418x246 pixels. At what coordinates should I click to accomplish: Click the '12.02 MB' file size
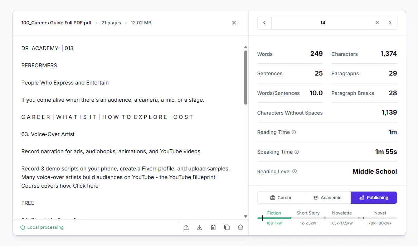click(141, 23)
